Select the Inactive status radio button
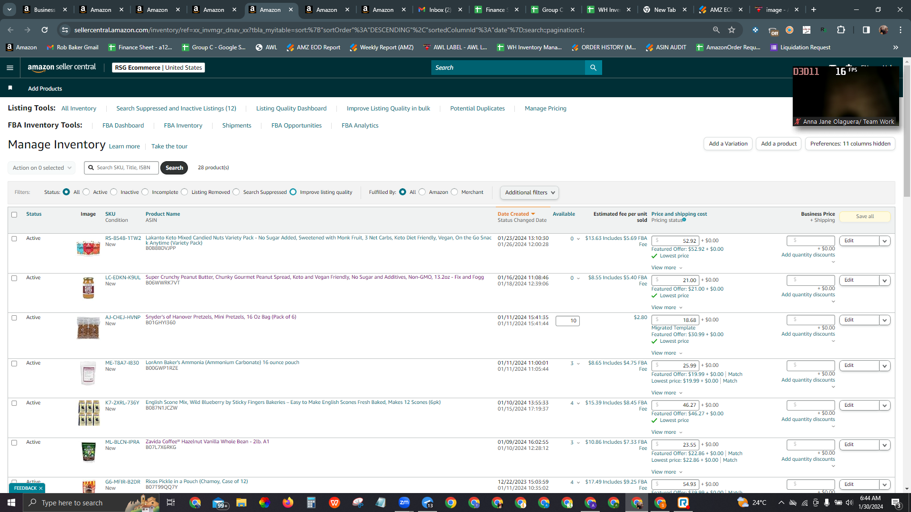This screenshot has height=512, width=911. pos(114,192)
